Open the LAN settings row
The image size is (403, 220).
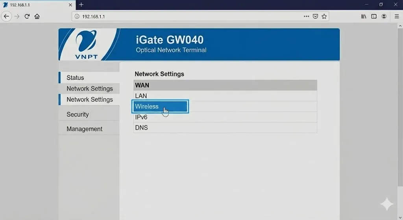(x=225, y=96)
